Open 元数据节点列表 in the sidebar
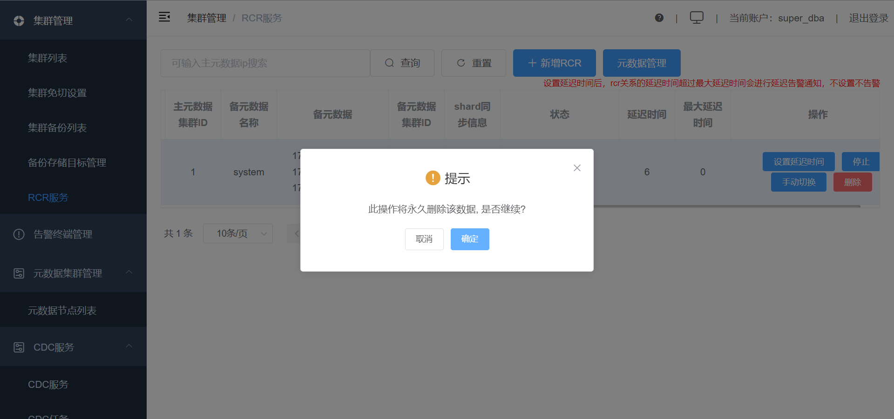Image resolution: width=894 pixels, height=419 pixels. point(73,310)
